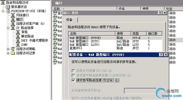Select 静态路由 tree label

pyautogui.click(x=27, y=36)
